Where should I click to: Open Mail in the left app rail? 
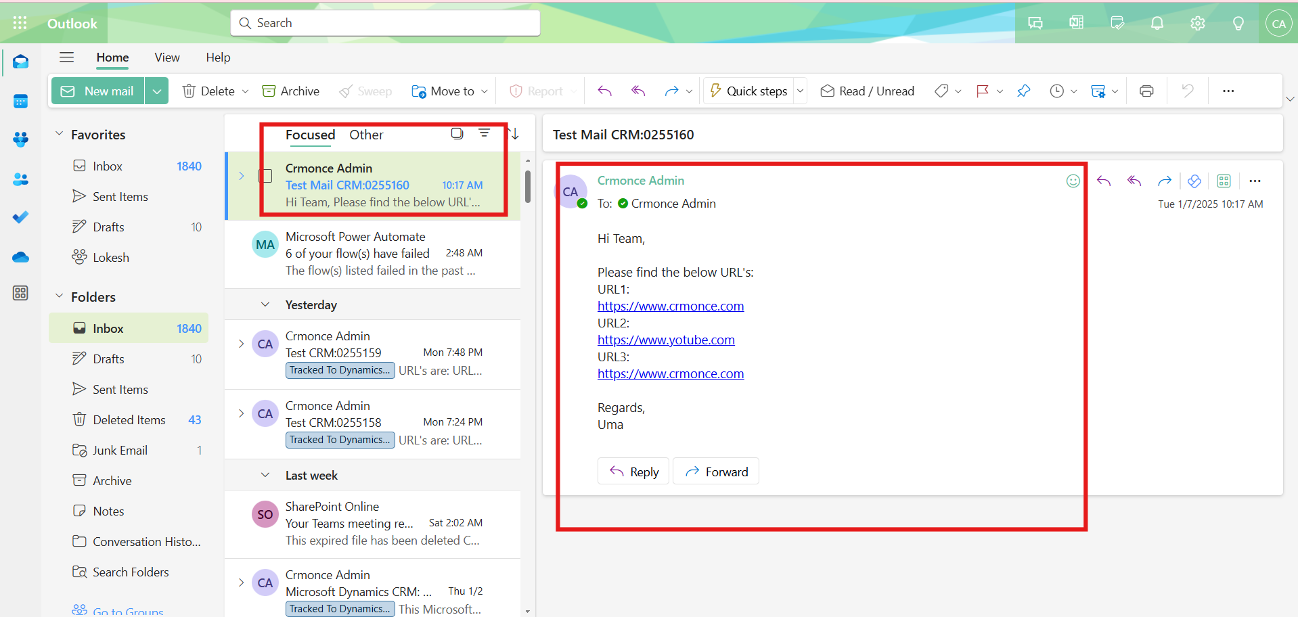coord(20,62)
